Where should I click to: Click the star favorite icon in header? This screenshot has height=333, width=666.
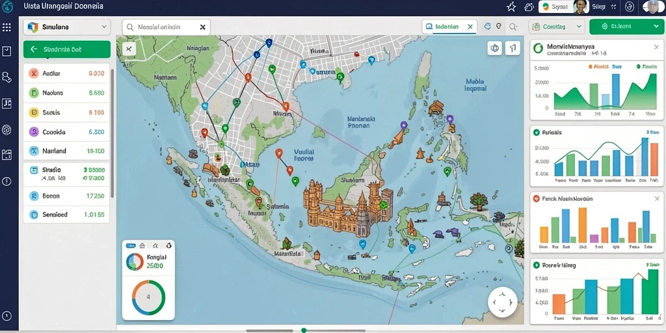click(x=511, y=7)
